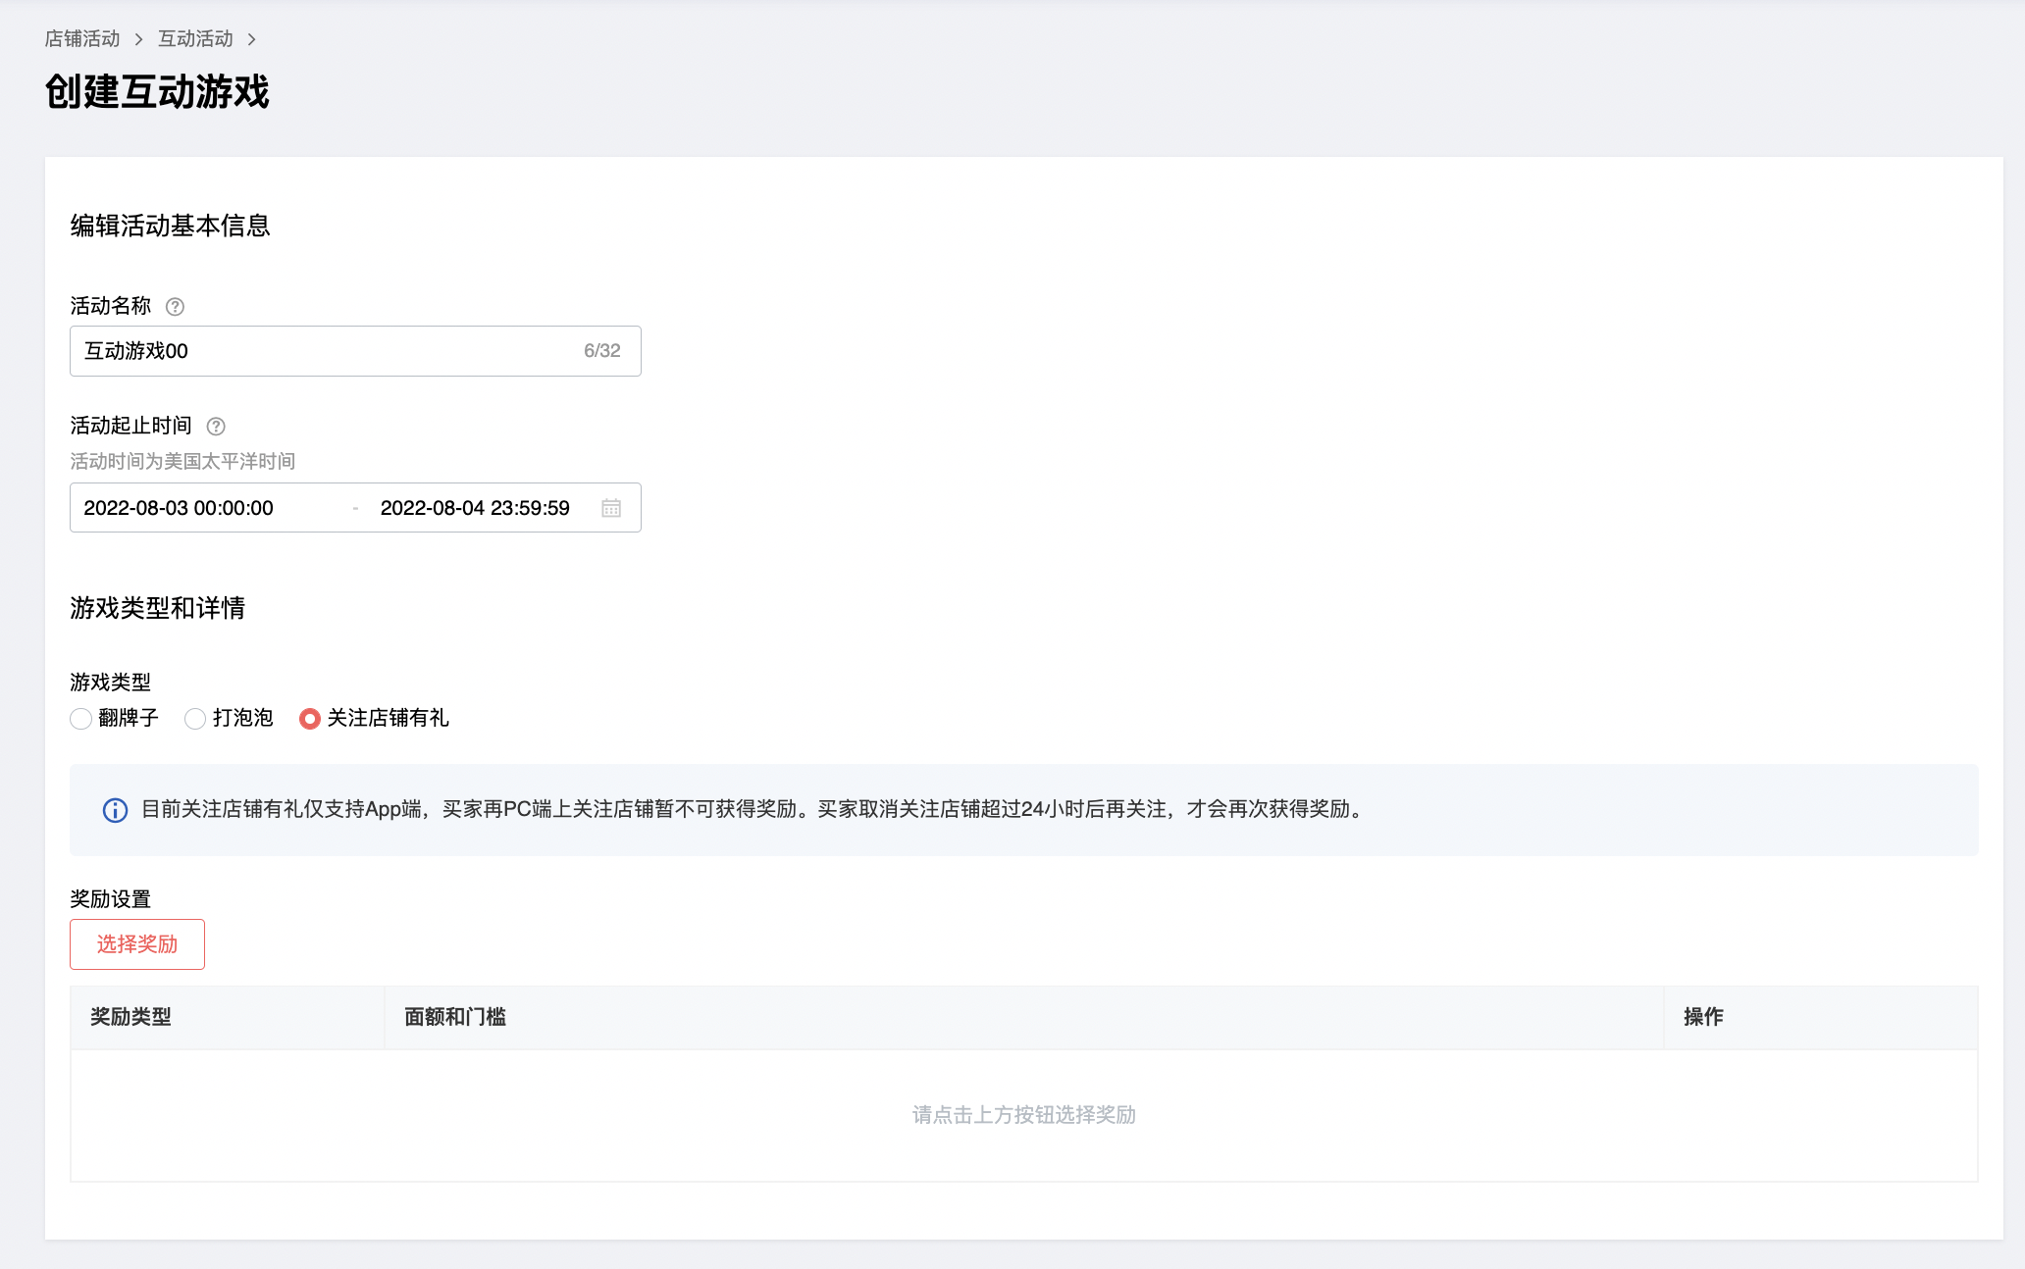
Task: Click the 奖励类型 column header
Action: 130,1017
